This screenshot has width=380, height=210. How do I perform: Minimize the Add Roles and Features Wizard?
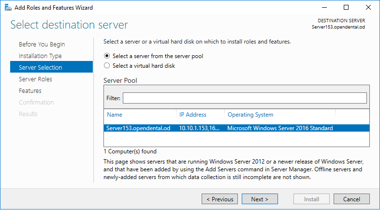coord(324,8)
